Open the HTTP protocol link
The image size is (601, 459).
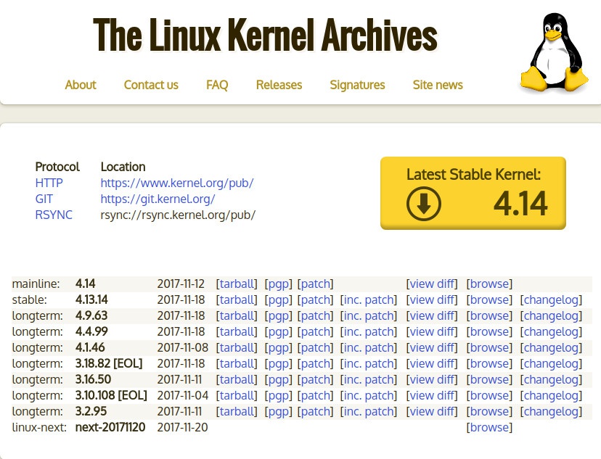pos(49,183)
